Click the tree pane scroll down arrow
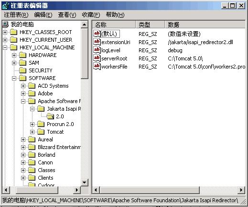The width and height of the screenshot is (248, 207). pos(85,182)
